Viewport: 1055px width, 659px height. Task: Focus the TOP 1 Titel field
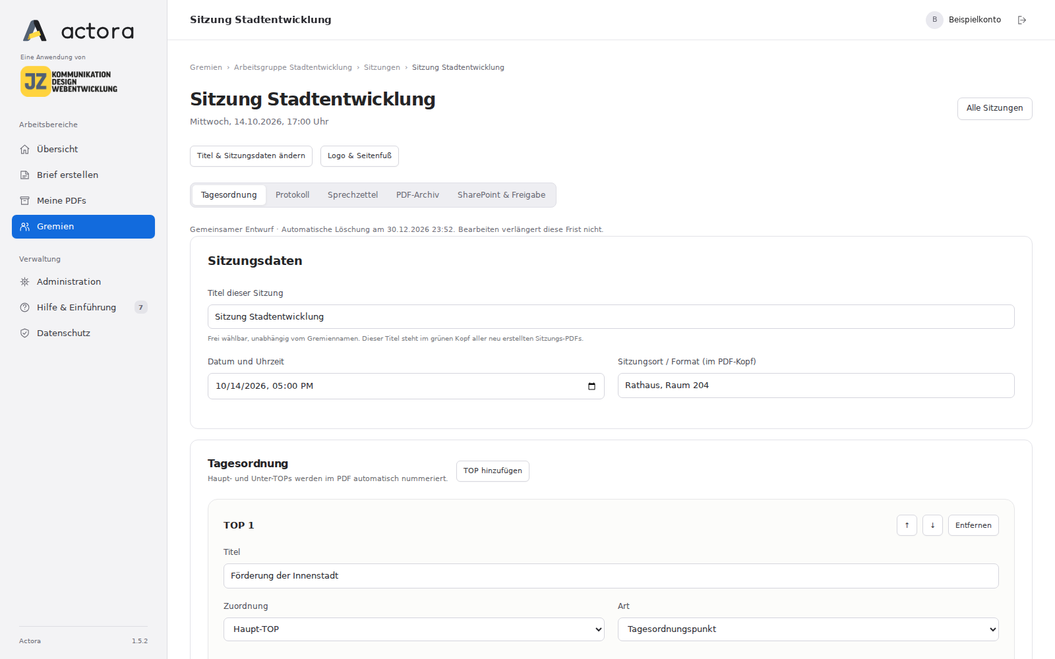611,576
